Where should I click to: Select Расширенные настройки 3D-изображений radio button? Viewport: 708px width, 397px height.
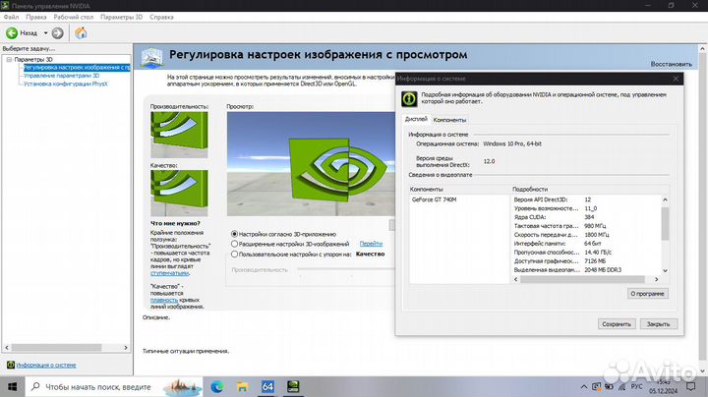(234, 244)
